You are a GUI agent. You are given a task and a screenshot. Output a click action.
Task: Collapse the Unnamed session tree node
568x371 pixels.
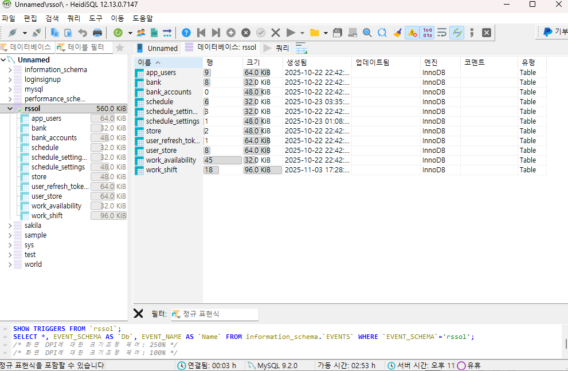3,60
